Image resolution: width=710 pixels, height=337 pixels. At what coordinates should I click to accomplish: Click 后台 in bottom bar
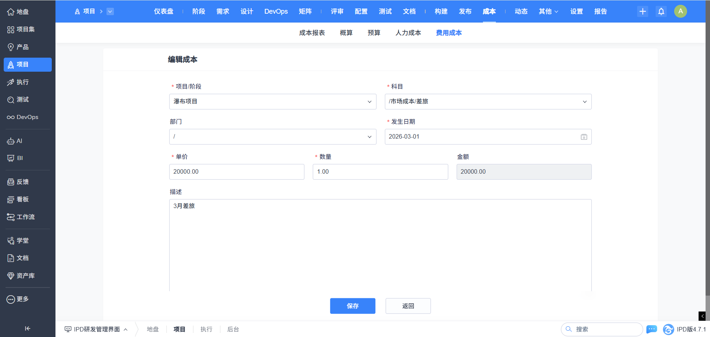point(233,329)
